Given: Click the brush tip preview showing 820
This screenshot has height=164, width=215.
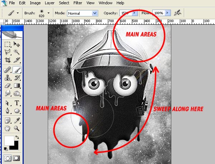Looking at the screenshot, I should coord(42,13).
